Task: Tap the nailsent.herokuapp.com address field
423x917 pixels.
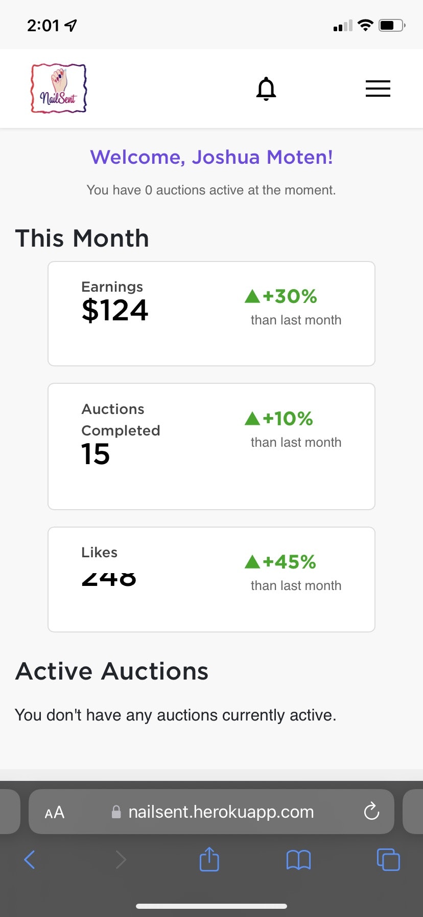Action: [x=212, y=812]
